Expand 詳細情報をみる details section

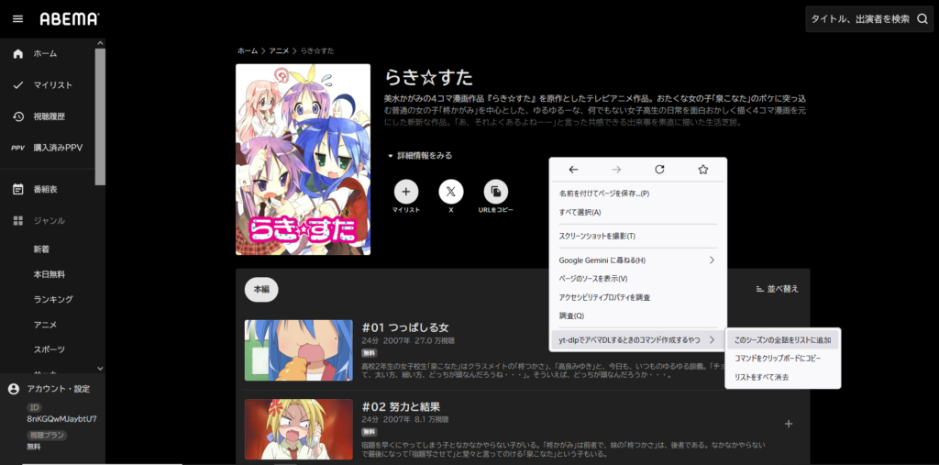tap(419, 156)
